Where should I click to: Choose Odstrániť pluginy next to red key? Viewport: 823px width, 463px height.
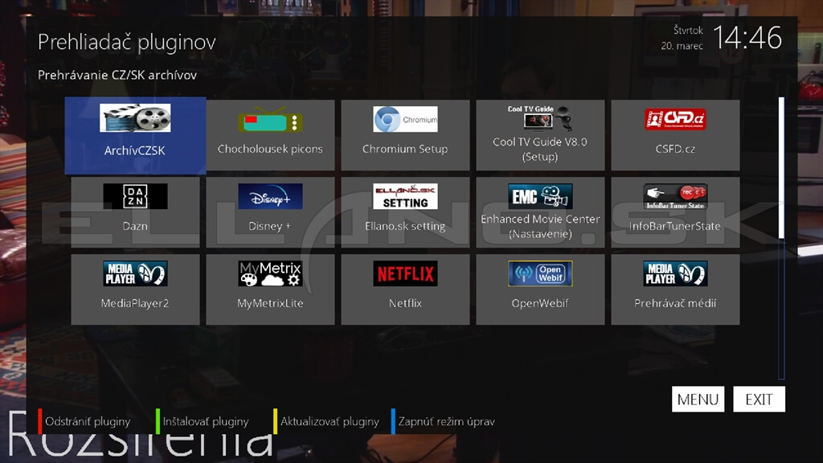tap(88, 421)
